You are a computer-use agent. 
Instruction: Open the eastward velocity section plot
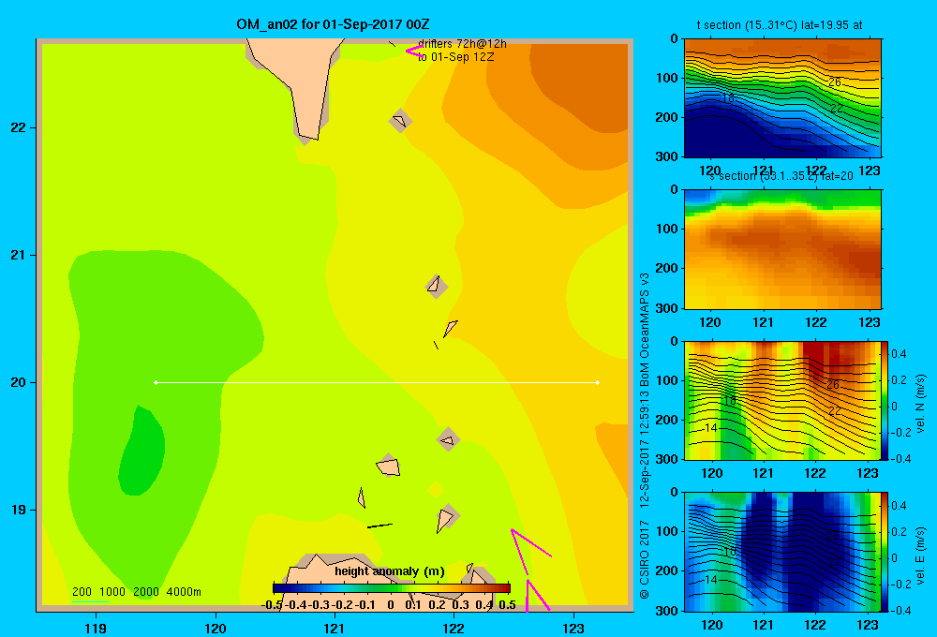pyautogui.click(x=782, y=551)
